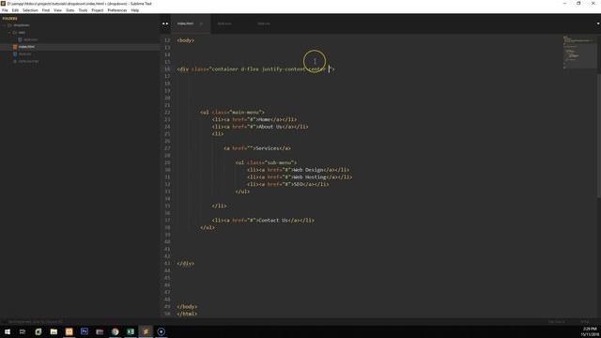The height and width of the screenshot is (338, 601).
Task: Click the syntax label in status bar
Action: (x=584, y=322)
